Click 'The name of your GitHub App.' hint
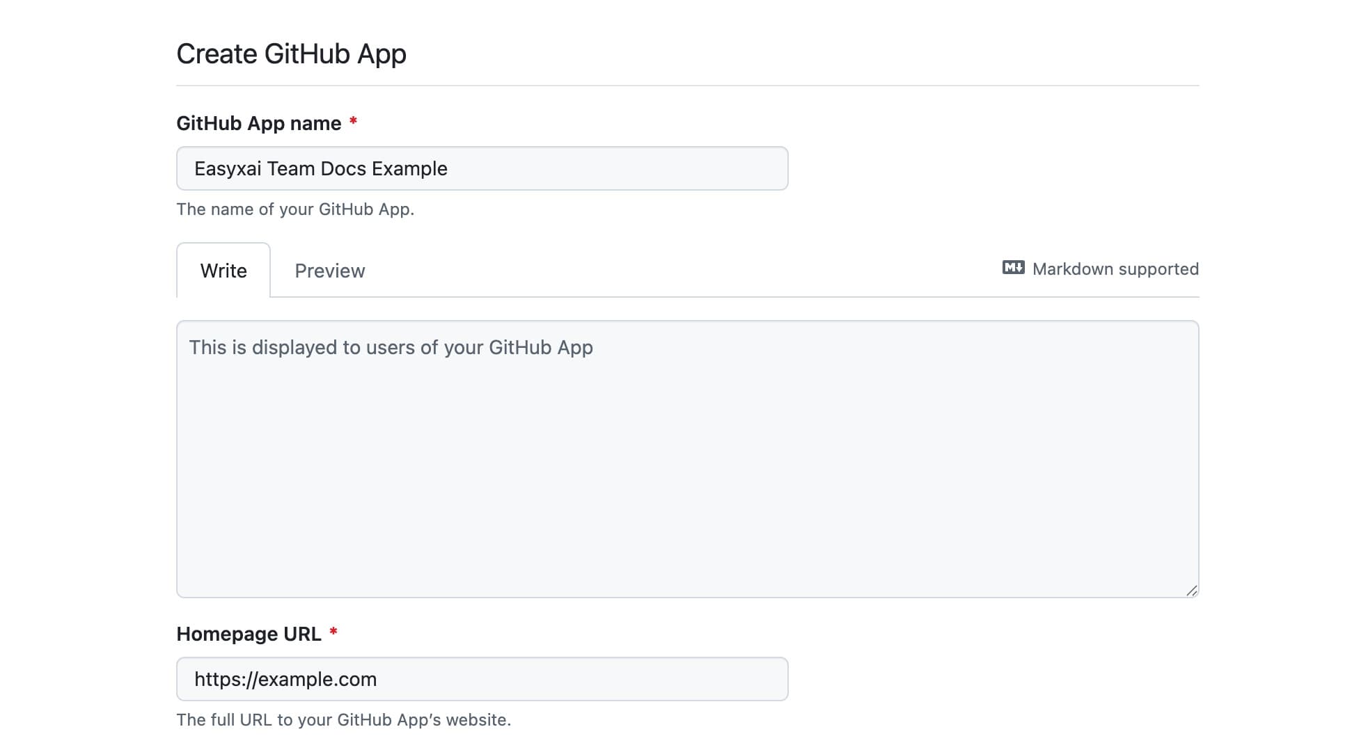 point(295,209)
